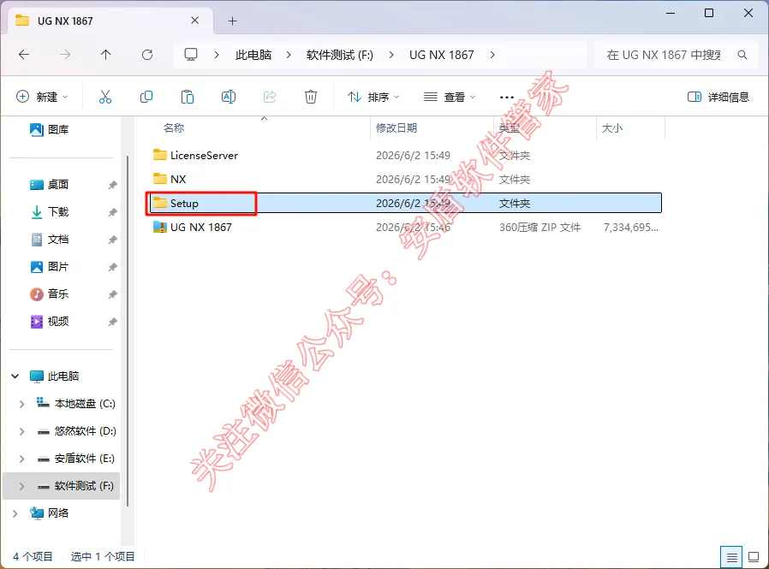The height and width of the screenshot is (569, 769).
Task: Open the New dropdown menu
Action: click(x=42, y=97)
